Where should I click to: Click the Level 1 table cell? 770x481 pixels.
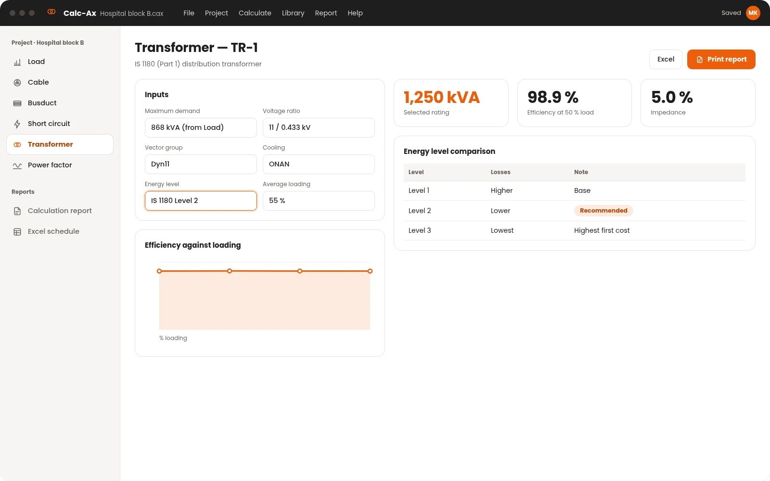(x=419, y=190)
